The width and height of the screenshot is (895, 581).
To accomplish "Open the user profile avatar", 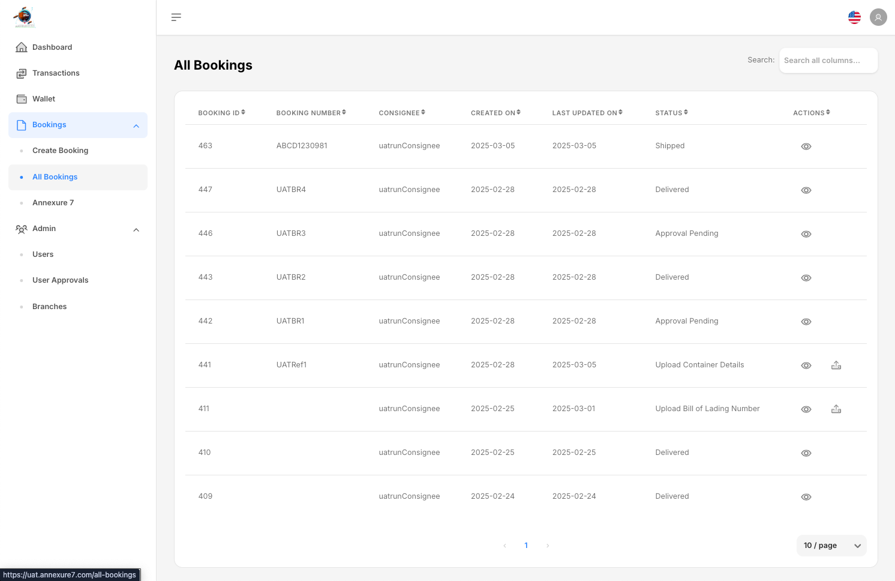I will click(x=878, y=17).
